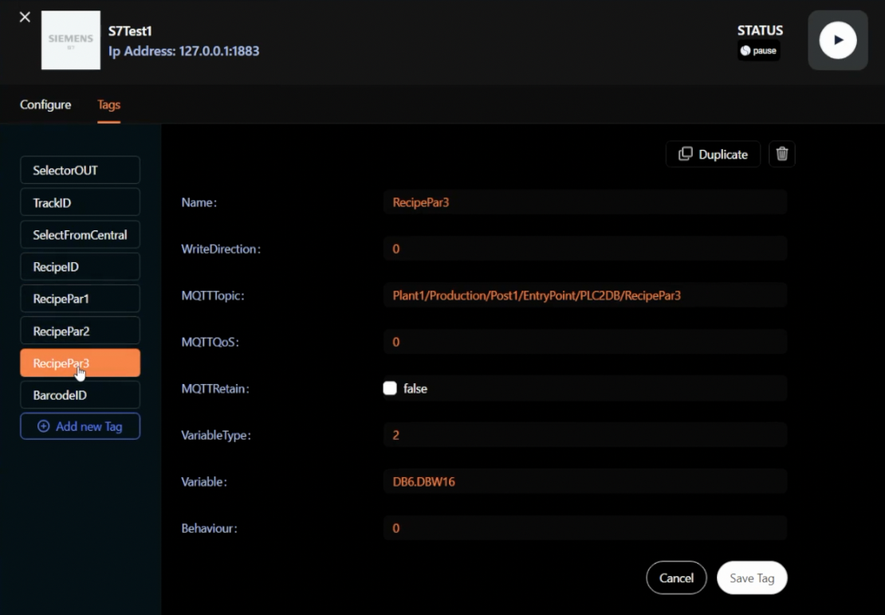
Task: Click the MQTTTopic input field
Action: point(584,296)
